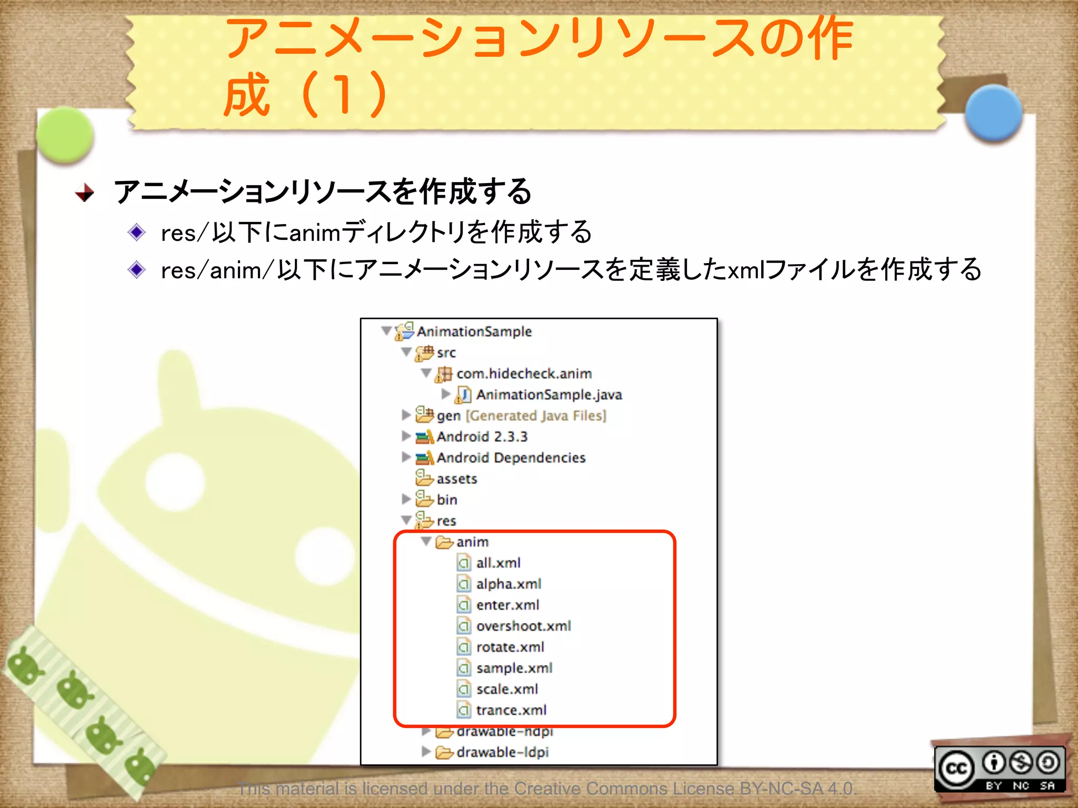Collapse the AnimationSample project tree
1078x808 pixels.
[386, 331]
